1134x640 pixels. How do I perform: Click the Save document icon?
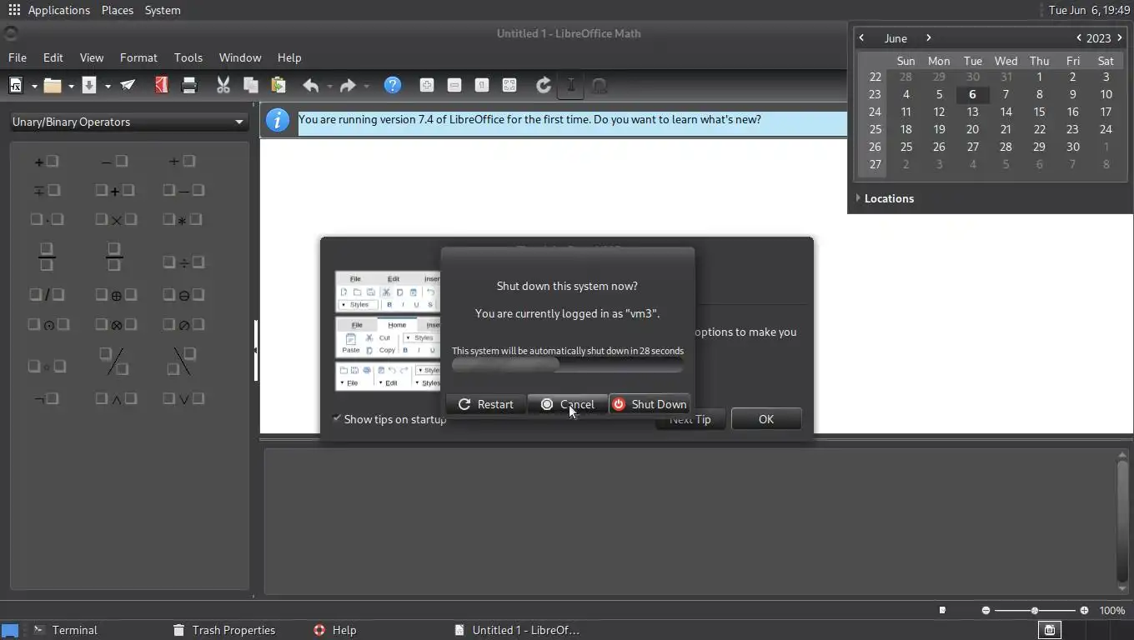pos(89,85)
